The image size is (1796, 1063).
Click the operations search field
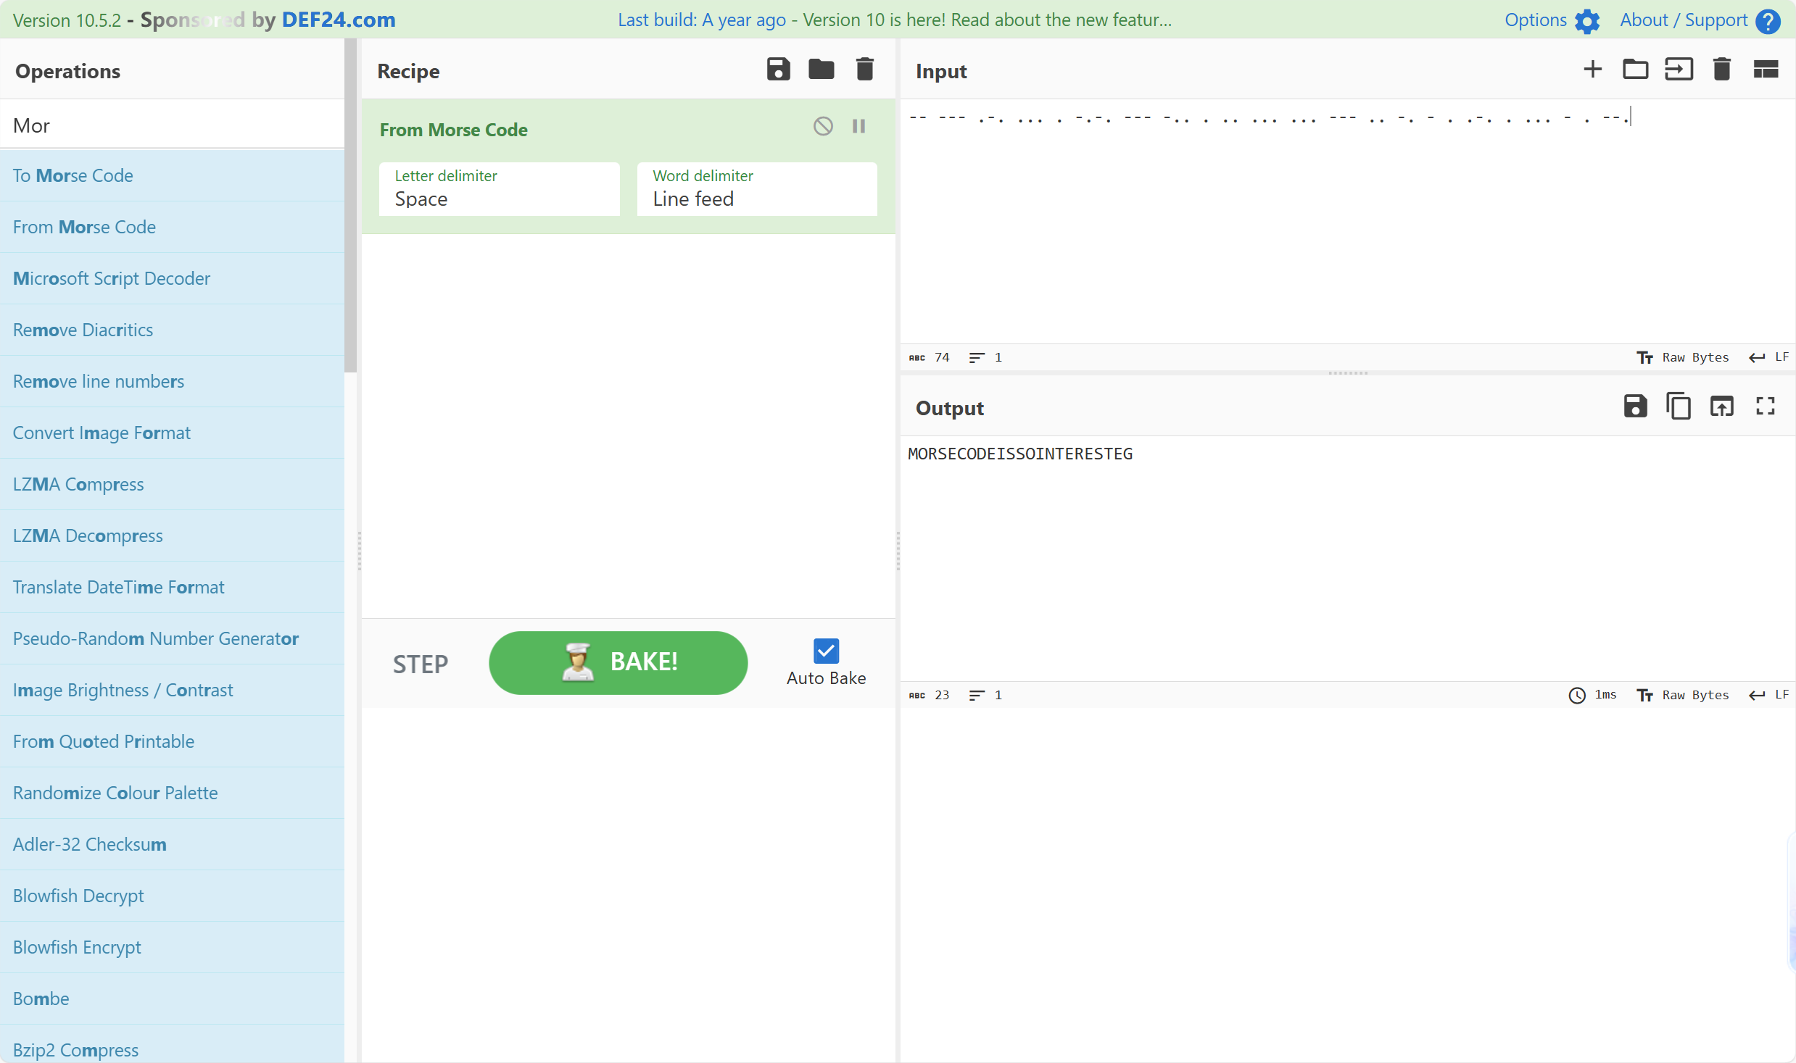(x=172, y=125)
